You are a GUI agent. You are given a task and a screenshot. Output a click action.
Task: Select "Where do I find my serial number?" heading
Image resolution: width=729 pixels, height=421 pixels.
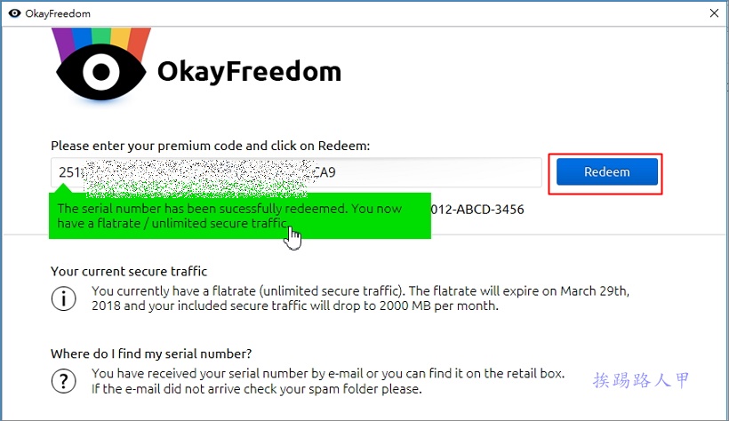pyautogui.click(x=151, y=353)
